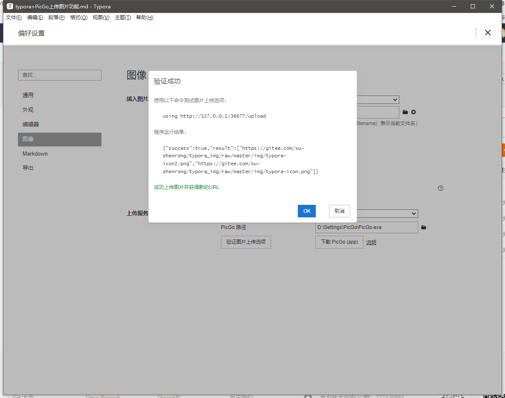
Task: Maximize the Typora window
Action: pyautogui.click(x=473, y=6)
